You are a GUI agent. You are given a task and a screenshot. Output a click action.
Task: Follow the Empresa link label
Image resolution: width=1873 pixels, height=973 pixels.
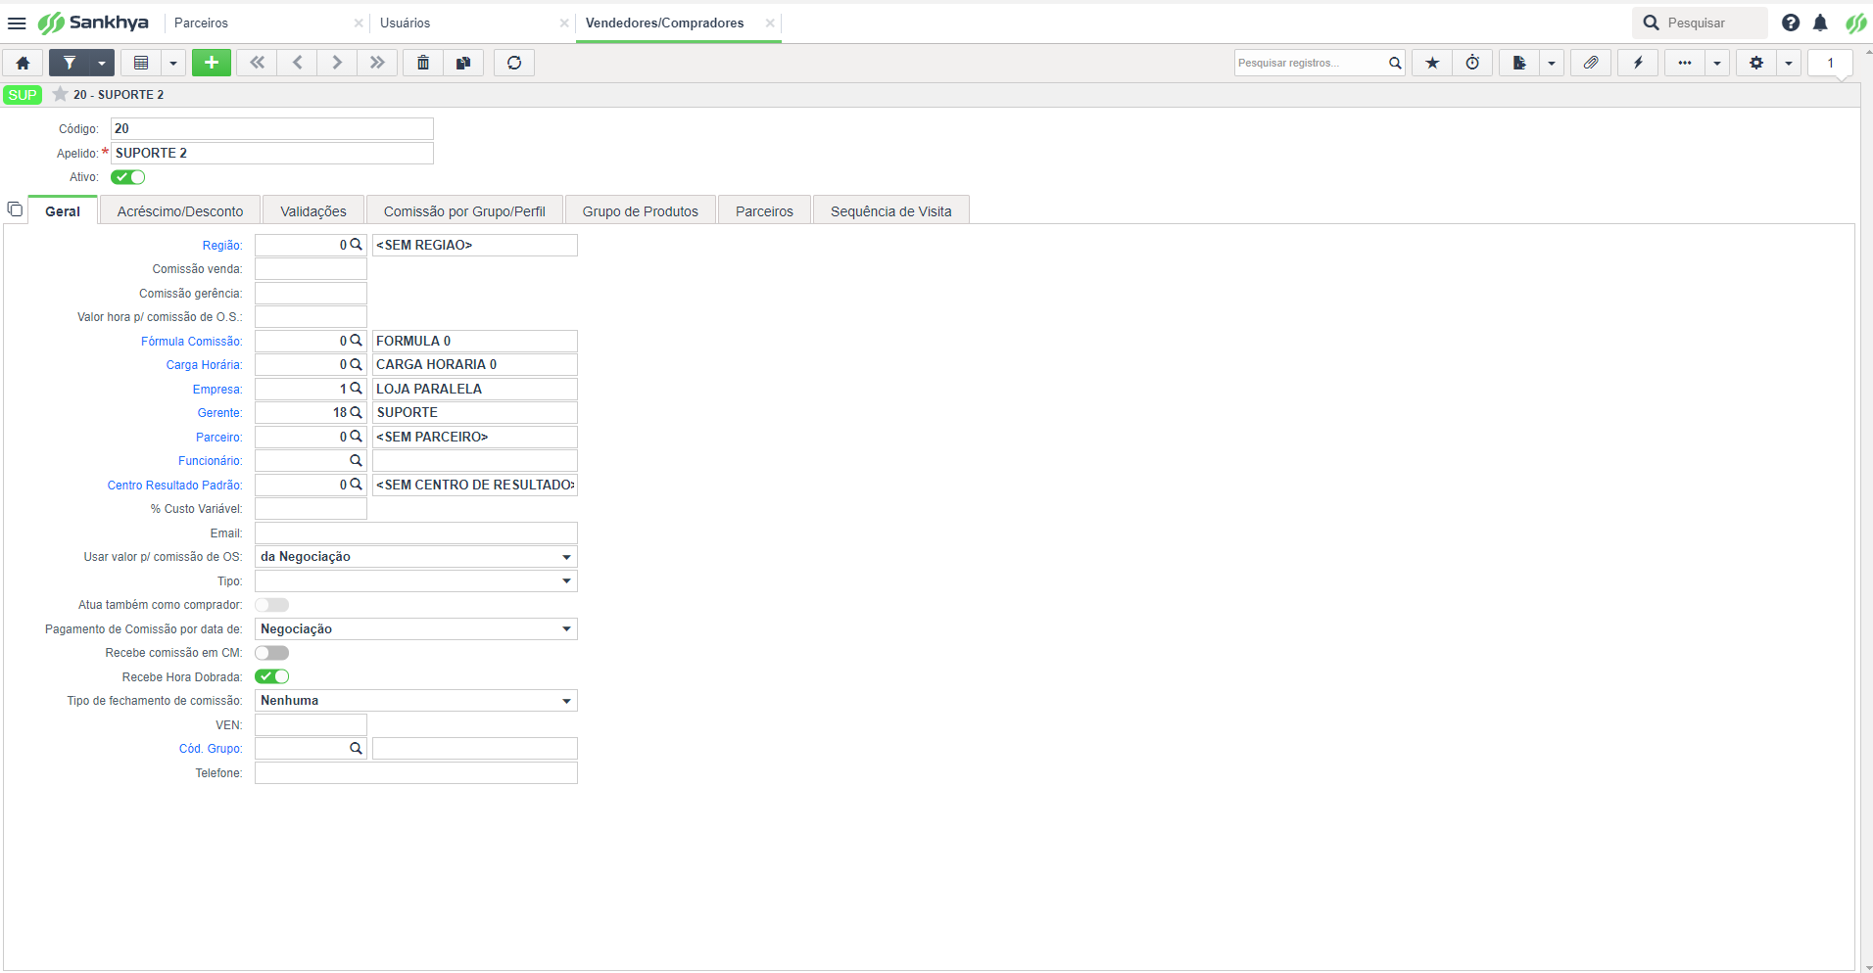217,390
